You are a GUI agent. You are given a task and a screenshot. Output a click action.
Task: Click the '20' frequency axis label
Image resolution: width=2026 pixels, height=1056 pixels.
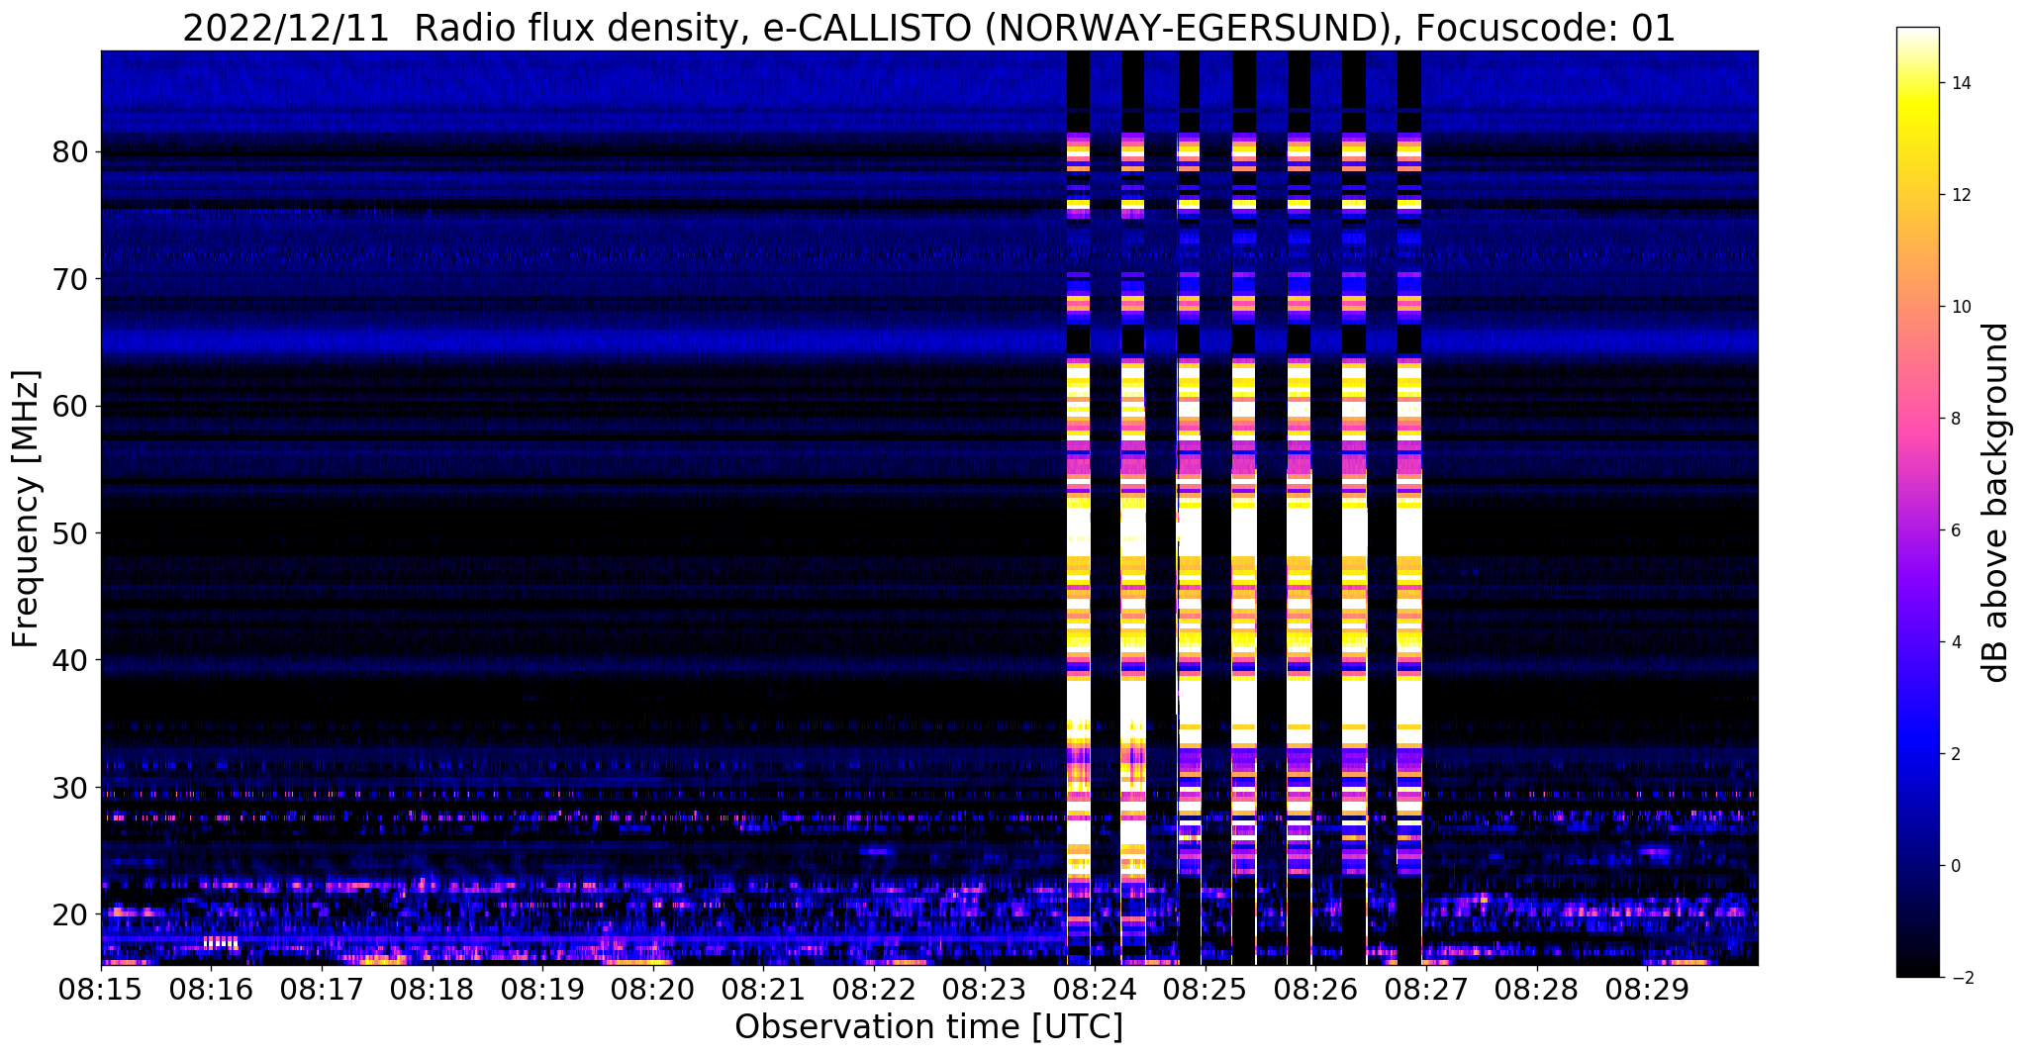pyautogui.click(x=70, y=914)
